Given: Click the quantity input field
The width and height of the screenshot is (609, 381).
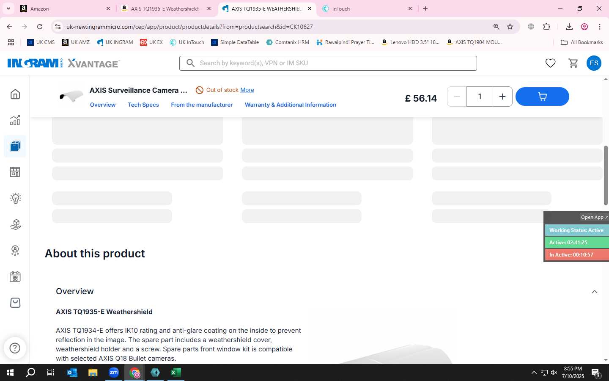Looking at the screenshot, I should [480, 97].
